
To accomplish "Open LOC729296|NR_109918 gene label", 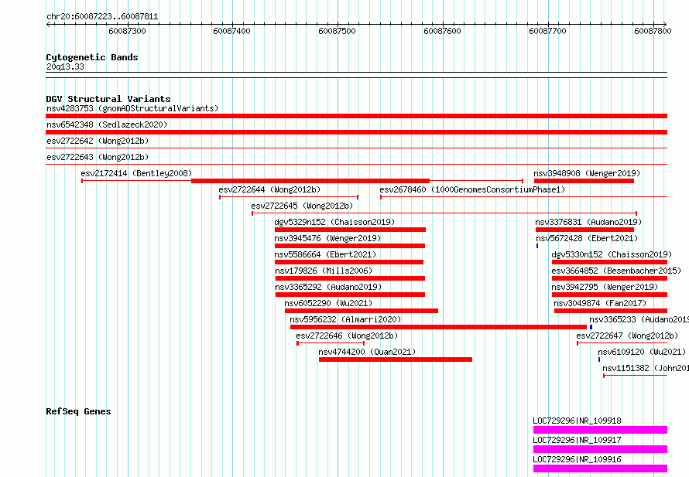I will pyautogui.click(x=577, y=421).
